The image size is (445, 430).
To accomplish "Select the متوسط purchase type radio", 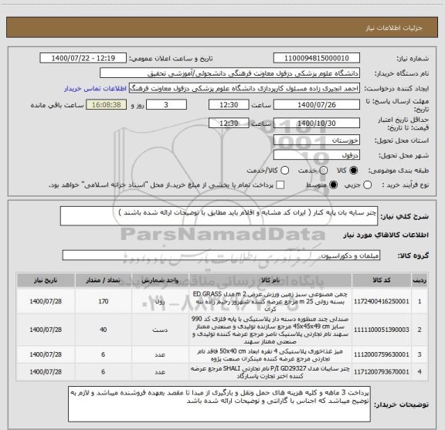I will click(333, 185).
